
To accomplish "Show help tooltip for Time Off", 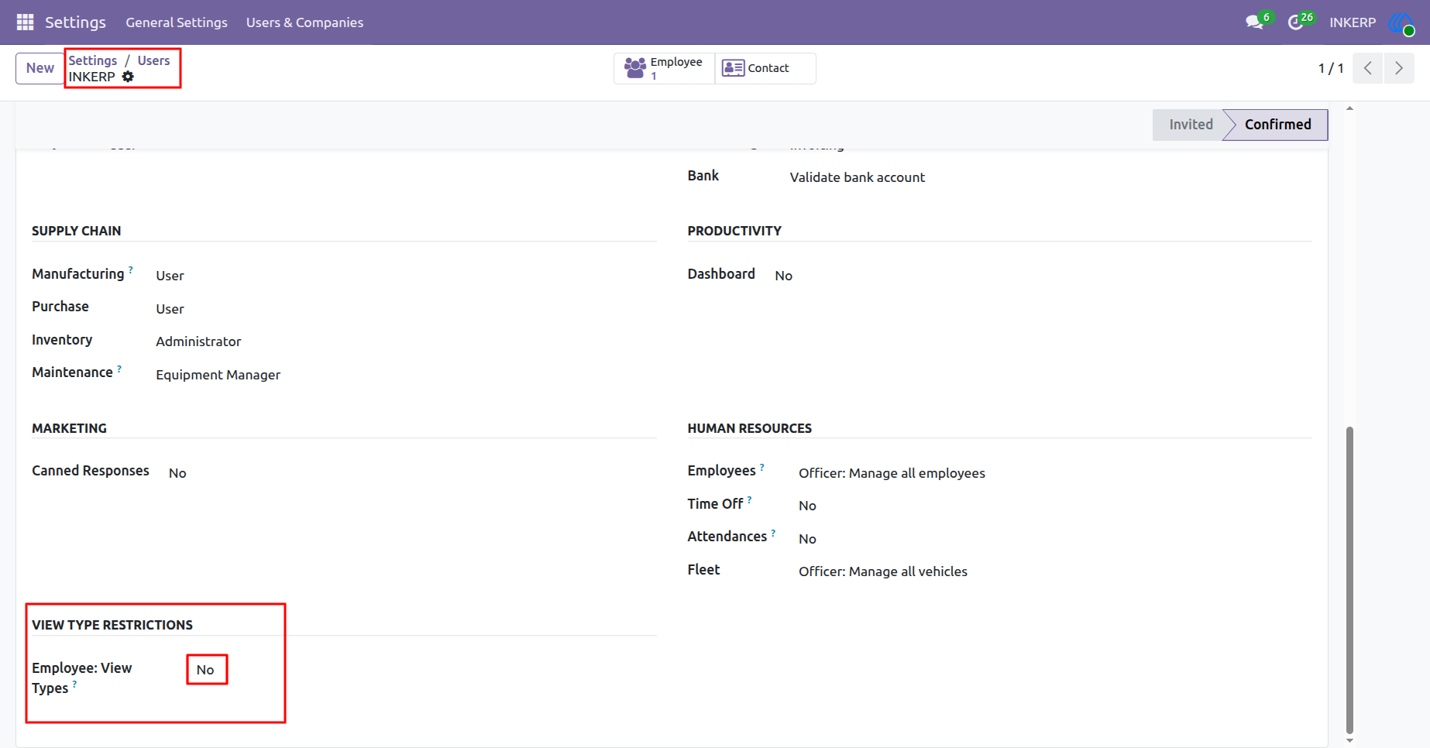I will pos(749,500).
